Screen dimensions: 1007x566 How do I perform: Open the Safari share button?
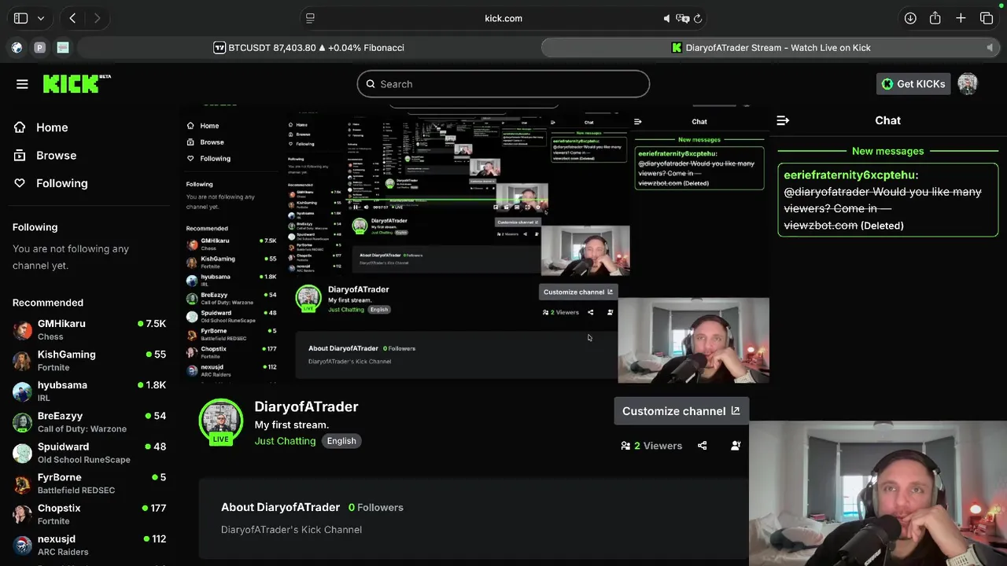point(935,18)
